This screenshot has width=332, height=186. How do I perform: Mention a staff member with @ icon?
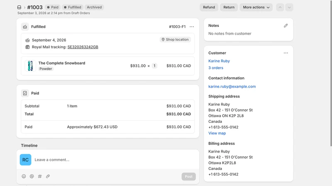point(32,176)
